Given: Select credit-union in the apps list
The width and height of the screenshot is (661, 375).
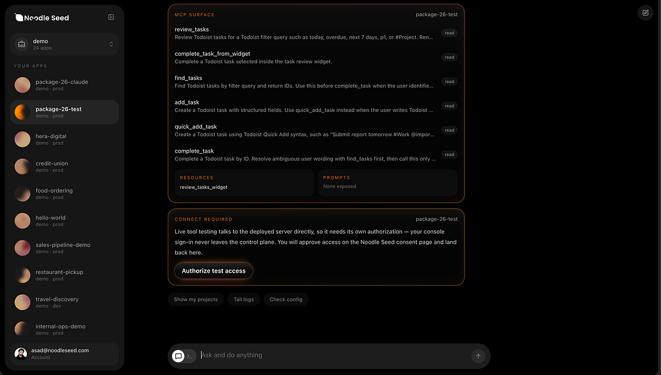Looking at the screenshot, I should [x=64, y=166].
